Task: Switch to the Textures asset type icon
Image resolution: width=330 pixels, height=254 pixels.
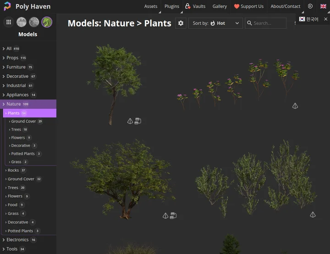Action: coord(34,22)
